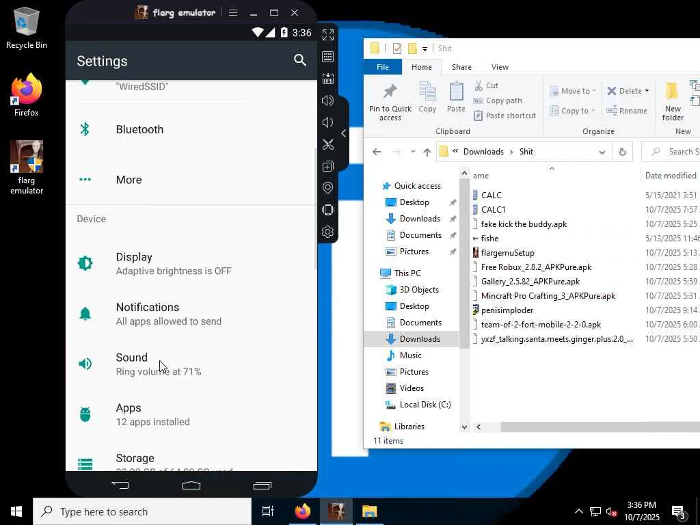700x525 pixels.
Task: Open the File menu in File Explorer
Action: (x=383, y=67)
